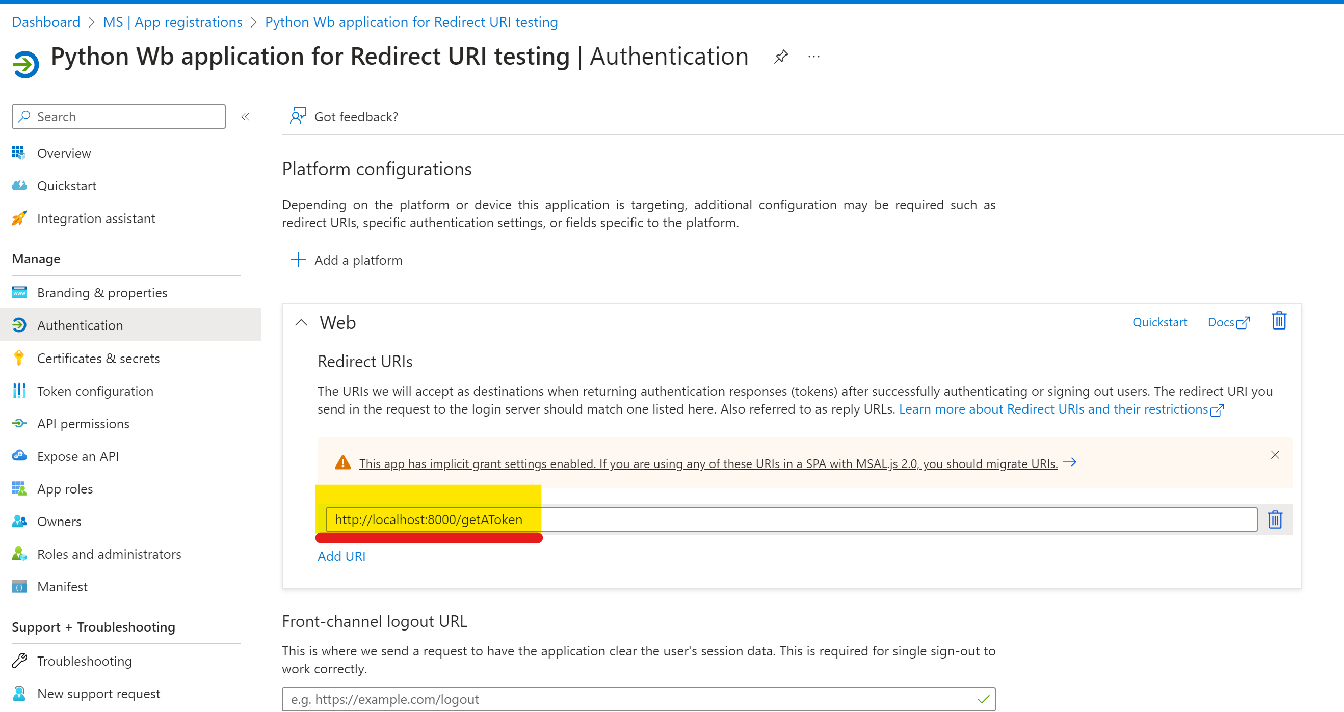Select Authentication in the sidebar
This screenshot has width=1344, height=712.
[x=130, y=325]
